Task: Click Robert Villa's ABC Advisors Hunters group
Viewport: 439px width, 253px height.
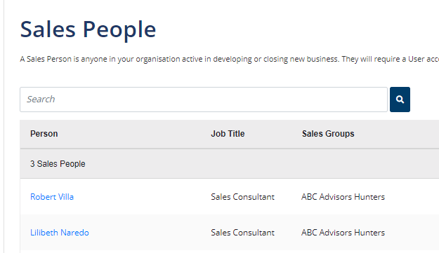Action: (343, 197)
